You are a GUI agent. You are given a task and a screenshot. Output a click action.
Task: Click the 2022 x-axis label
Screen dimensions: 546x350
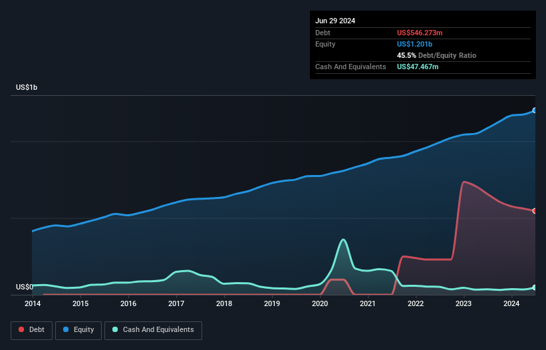click(x=416, y=303)
